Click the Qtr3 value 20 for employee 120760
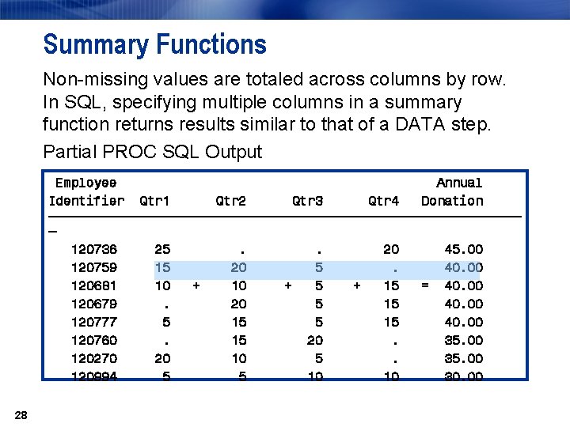This screenshot has width=570, height=427. 315,340
